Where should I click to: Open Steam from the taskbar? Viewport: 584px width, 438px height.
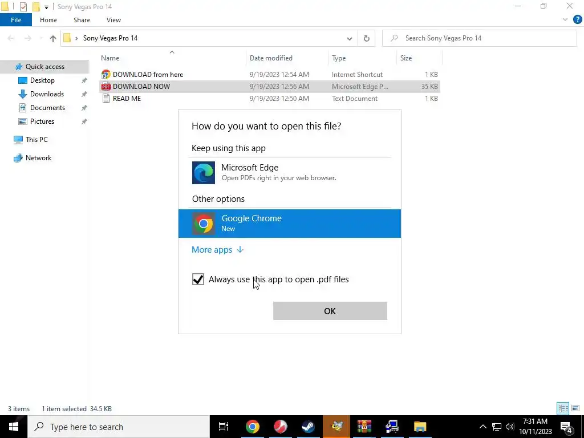click(x=308, y=427)
